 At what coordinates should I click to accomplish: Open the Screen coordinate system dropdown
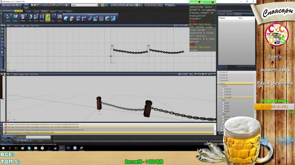click(84, 5)
